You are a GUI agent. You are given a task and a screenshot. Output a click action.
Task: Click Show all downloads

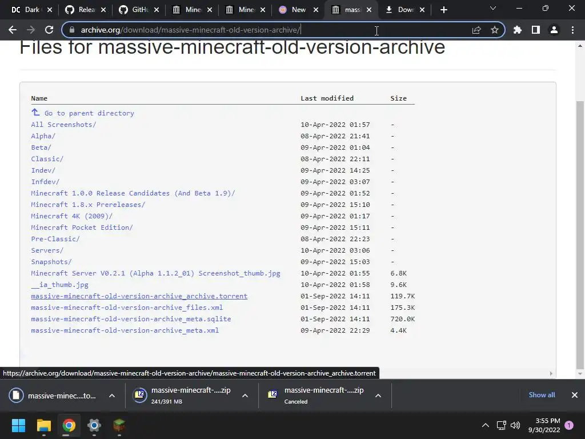(x=542, y=395)
